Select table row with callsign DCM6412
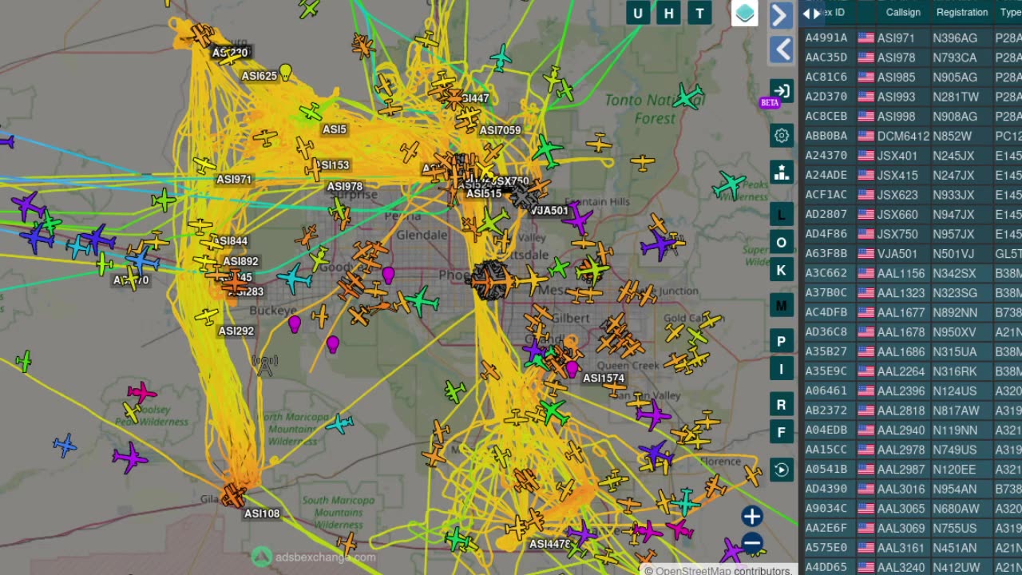 pyautogui.click(x=911, y=136)
